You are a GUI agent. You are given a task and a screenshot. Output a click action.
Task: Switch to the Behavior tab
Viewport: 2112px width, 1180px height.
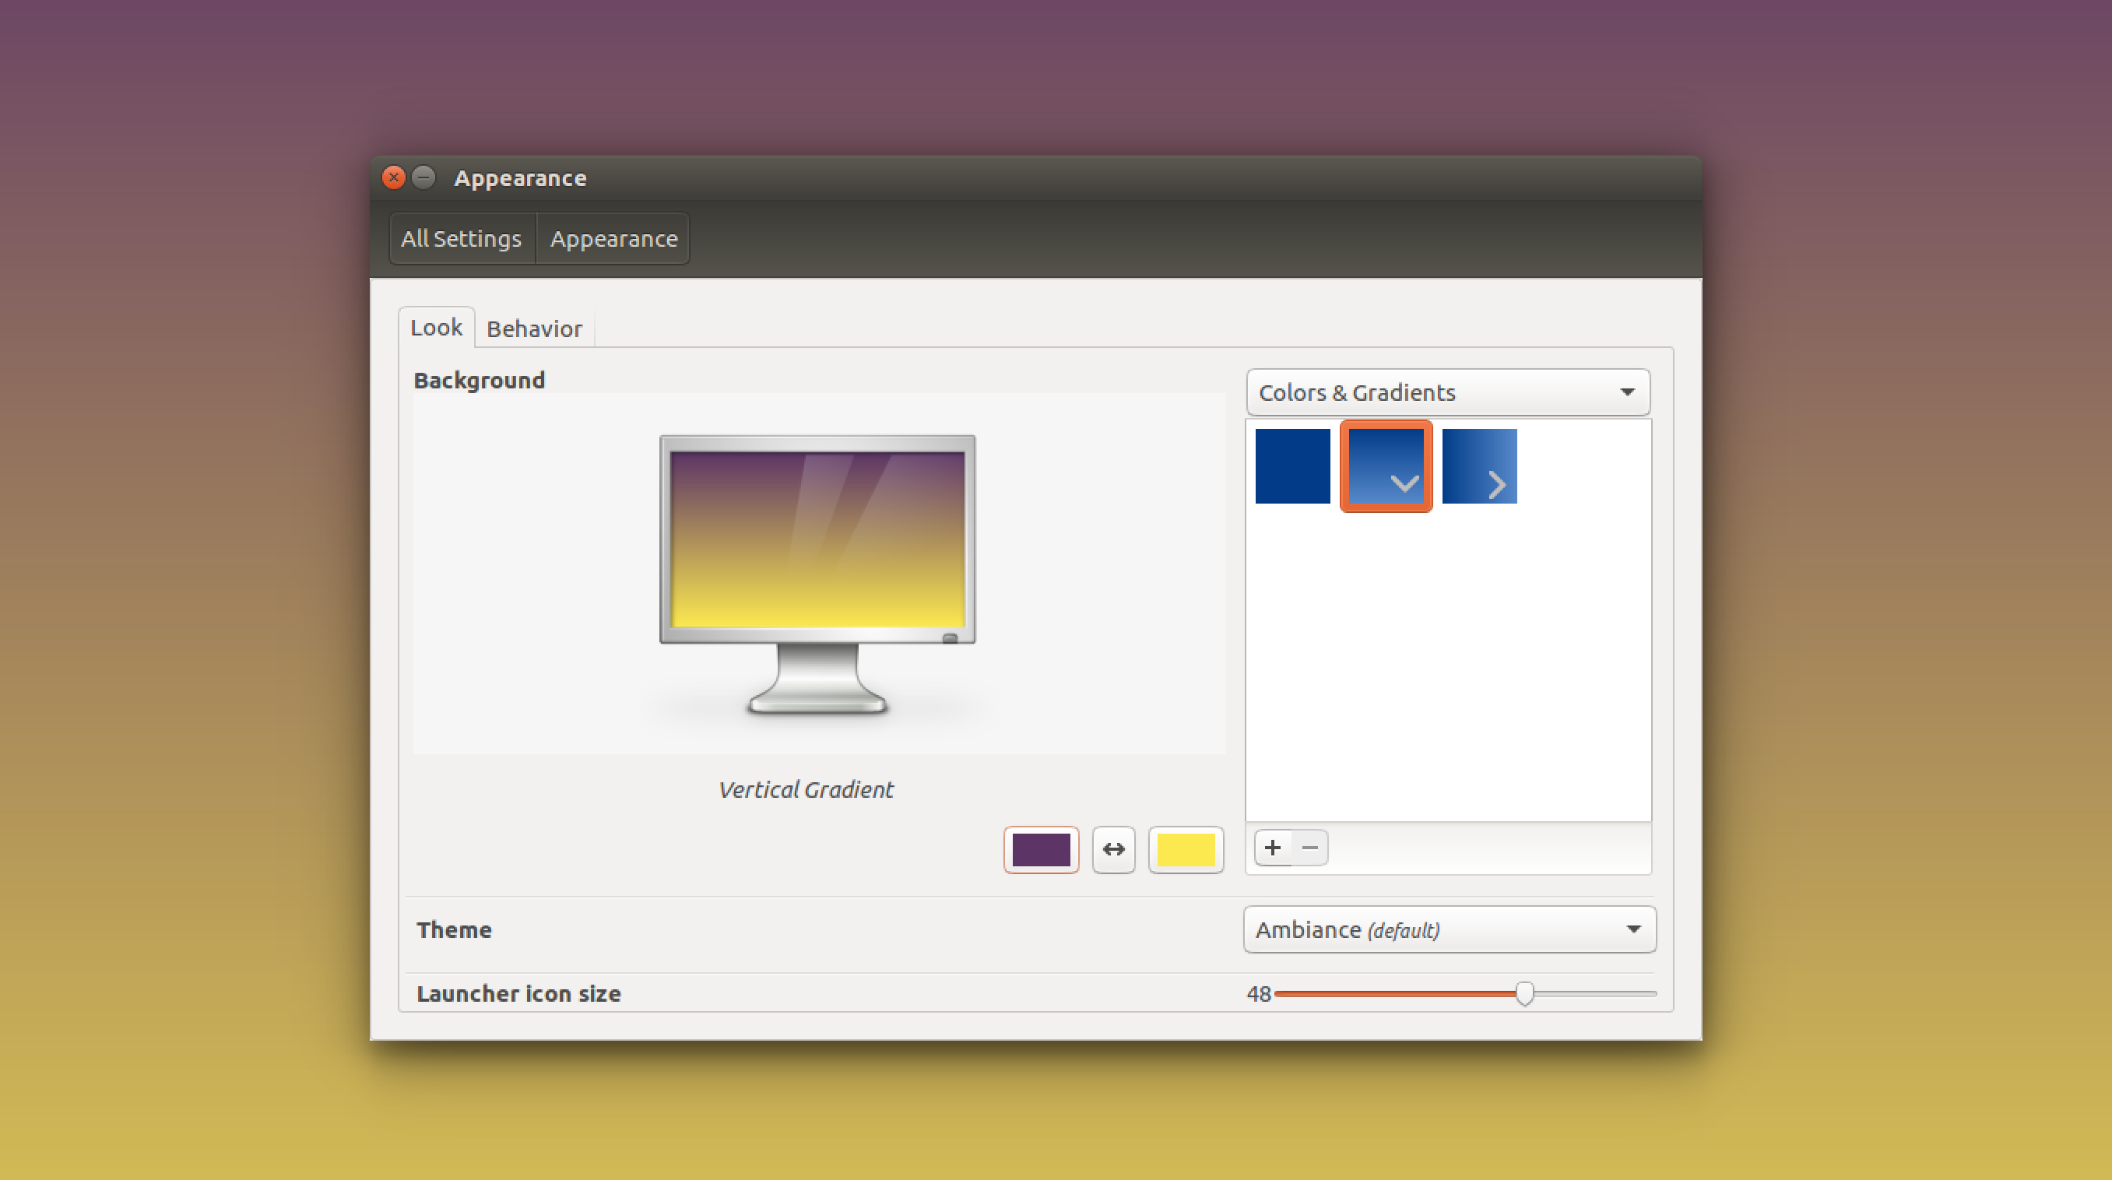(x=534, y=328)
